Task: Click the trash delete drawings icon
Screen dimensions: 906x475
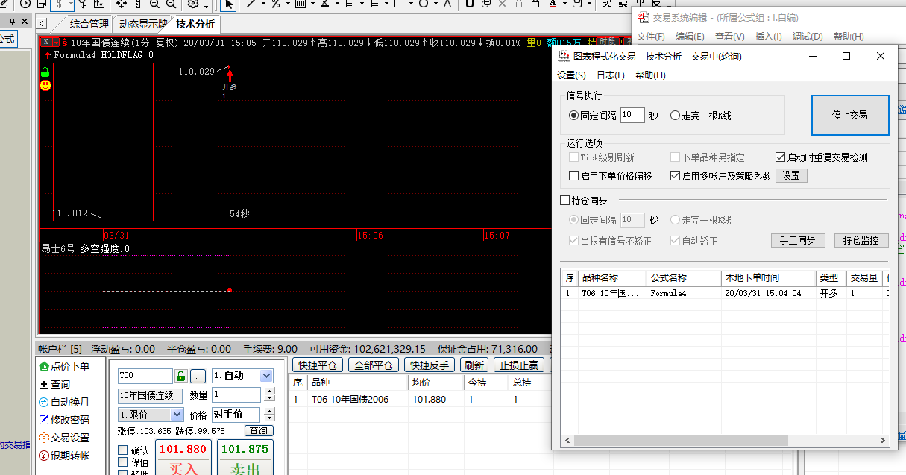Action: [518, 4]
